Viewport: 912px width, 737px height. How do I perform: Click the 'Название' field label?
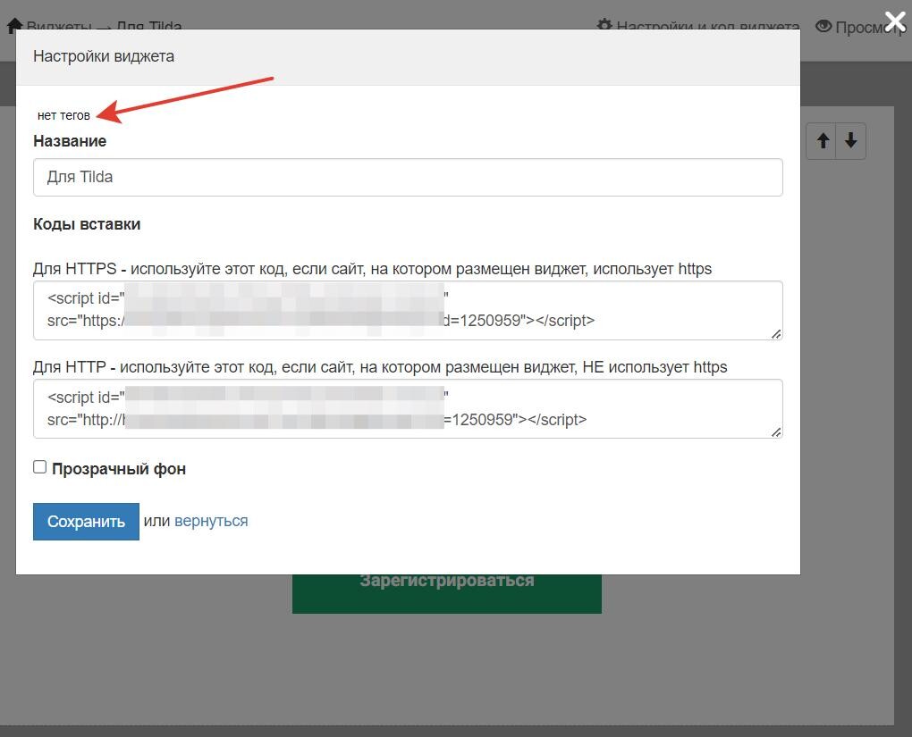pyautogui.click(x=70, y=141)
